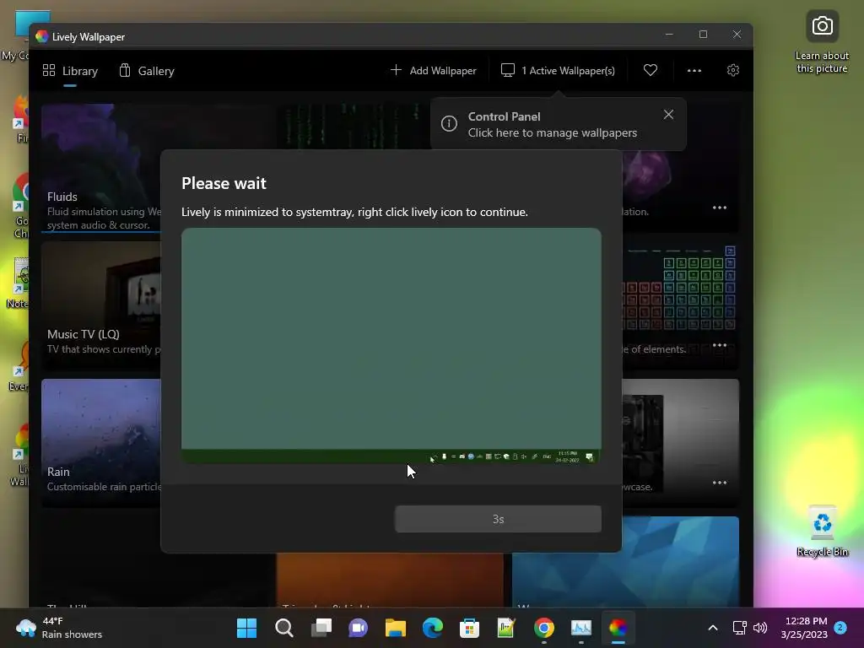The width and height of the screenshot is (864, 648).
Task: Open Notepad++ from the taskbar
Action: point(506,628)
